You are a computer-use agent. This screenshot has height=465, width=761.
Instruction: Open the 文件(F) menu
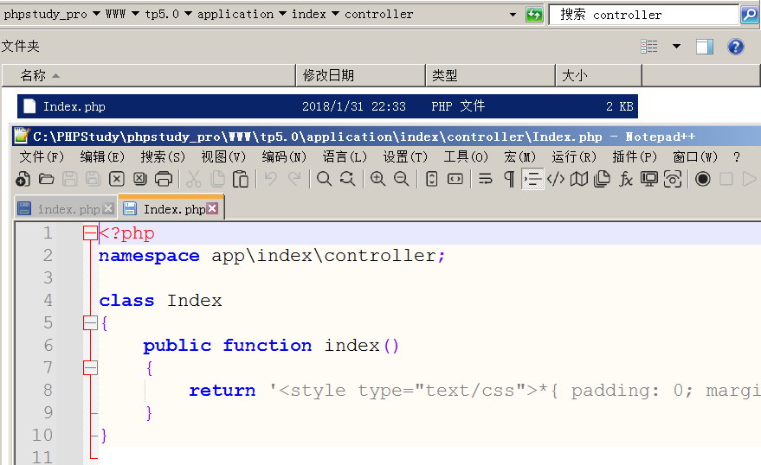[x=42, y=157]
